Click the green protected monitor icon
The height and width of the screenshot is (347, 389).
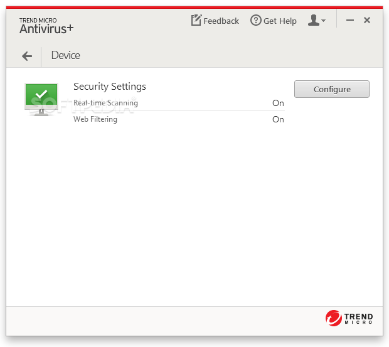pyautogui.click(x=41, y=100)
